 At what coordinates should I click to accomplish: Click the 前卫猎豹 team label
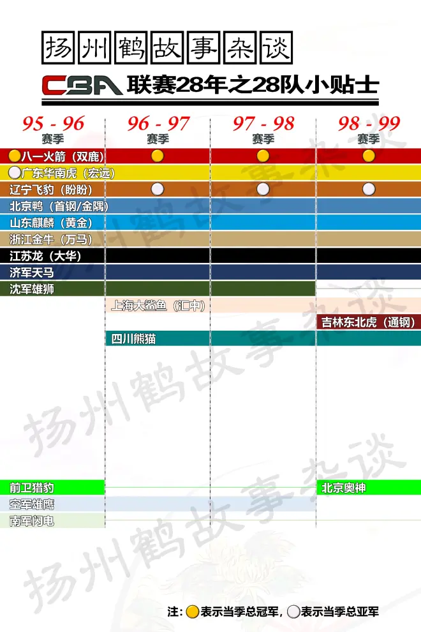coord(32,488)
